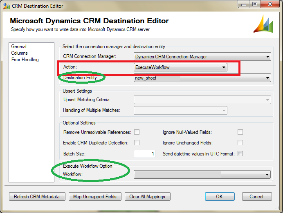Click the 'Upsert Settings' group label
The image size is (283, 213).
[77, 91]
